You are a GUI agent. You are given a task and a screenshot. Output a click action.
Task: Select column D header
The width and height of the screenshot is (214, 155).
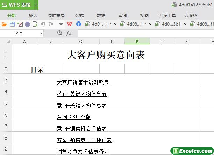[x=112, y=41]
